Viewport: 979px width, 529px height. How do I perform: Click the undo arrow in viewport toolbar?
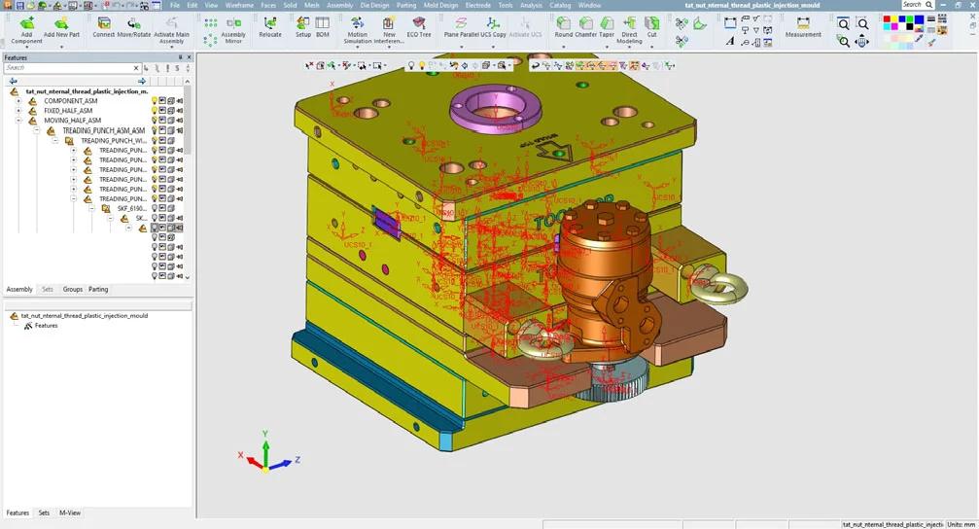tap(535, 65)
